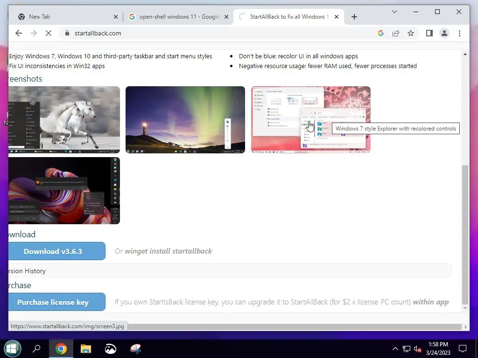Click the vertical scrollbar thumb
The height and width of the screenshot is (358, 478).
[x=465, y=234]
